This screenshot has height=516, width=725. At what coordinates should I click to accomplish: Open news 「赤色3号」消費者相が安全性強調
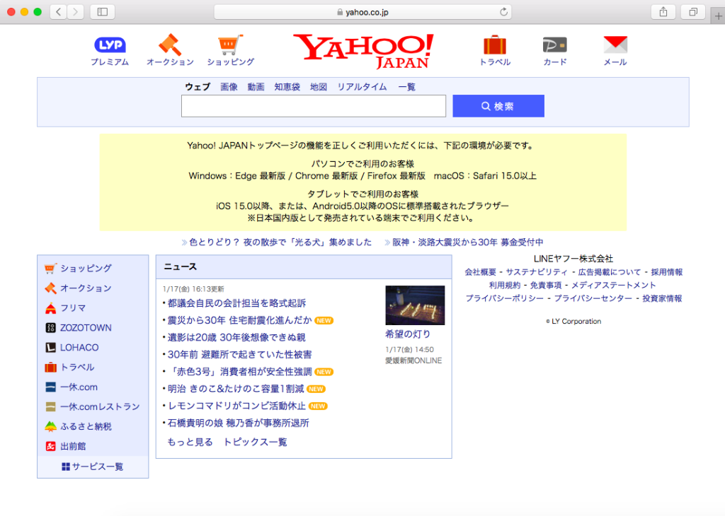click(x=239, y=372)
